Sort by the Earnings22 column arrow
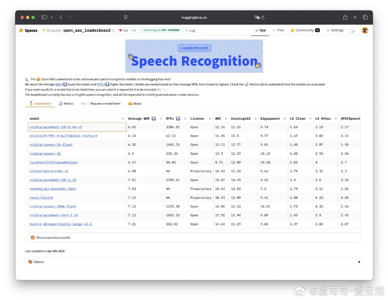 click(x=255, y=119)
